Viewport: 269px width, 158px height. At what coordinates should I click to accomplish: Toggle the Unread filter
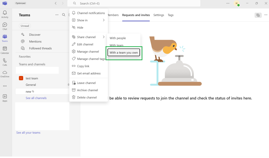(x=25, y=26)
